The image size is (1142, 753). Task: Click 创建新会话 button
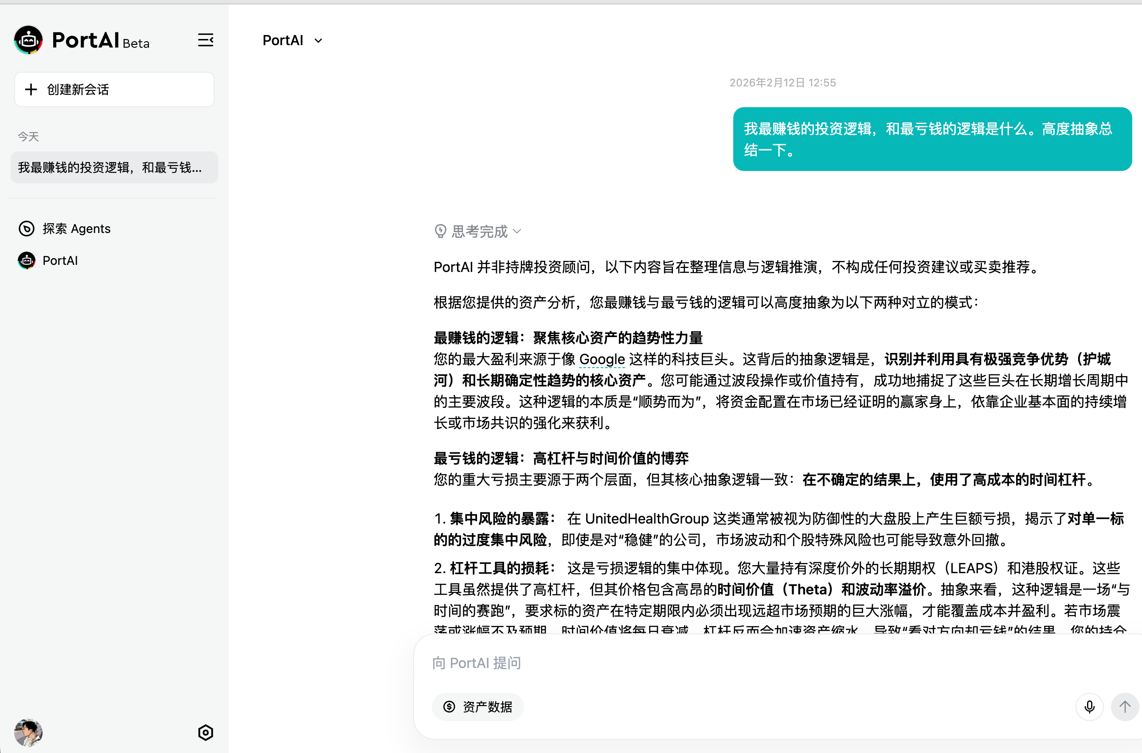tap(114, 89)
